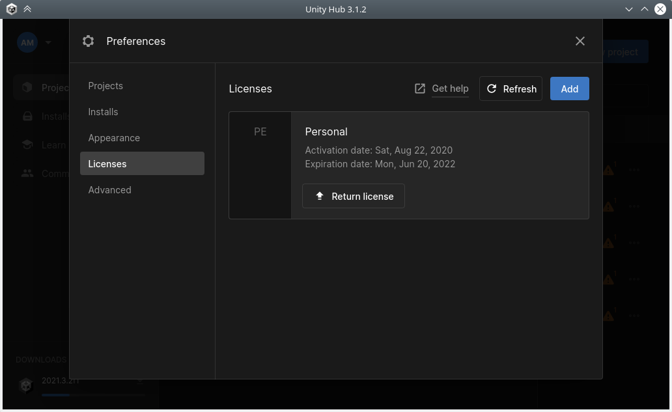Click the Unity Hub icon in title bar
The width and height of the screenshot is (672, 412).
point(12,9)
